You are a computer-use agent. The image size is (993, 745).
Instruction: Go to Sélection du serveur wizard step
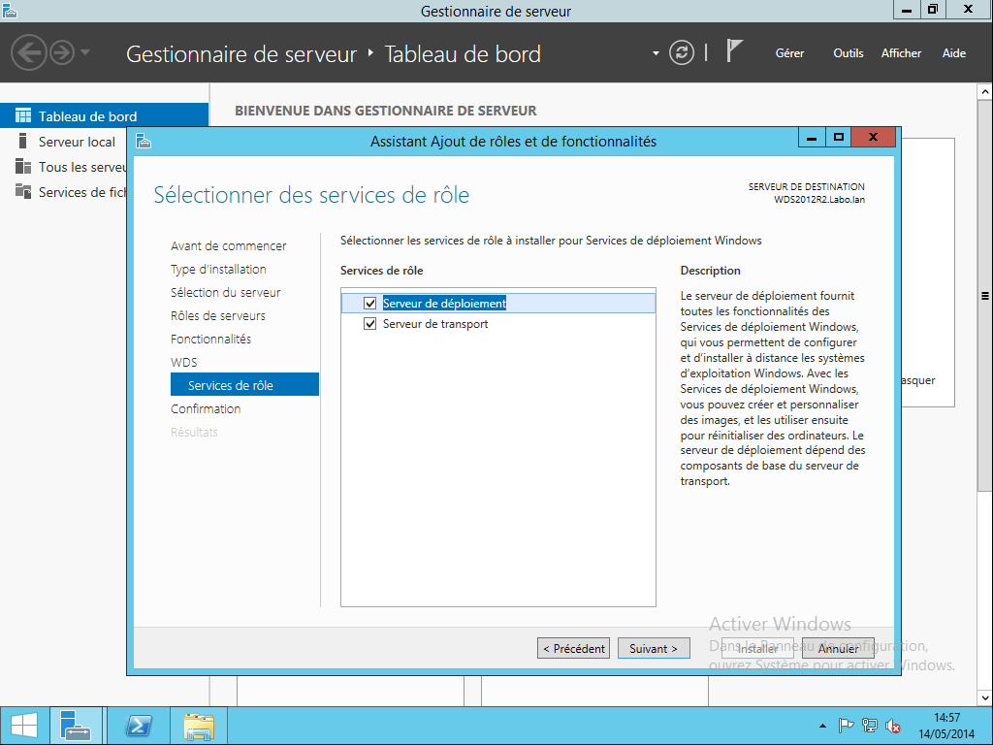pos(225,293)
